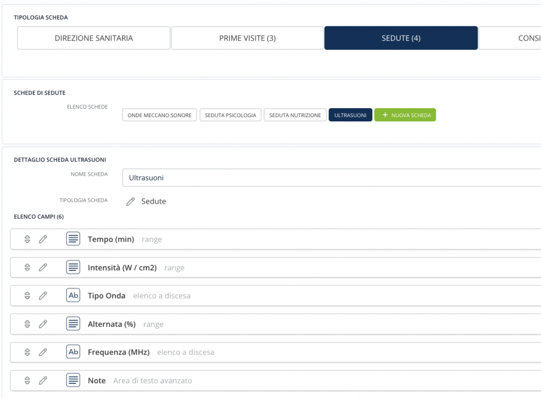The image size is (541, 398).
Task: Click the Note field name
Action: click(x=97, y=381)
